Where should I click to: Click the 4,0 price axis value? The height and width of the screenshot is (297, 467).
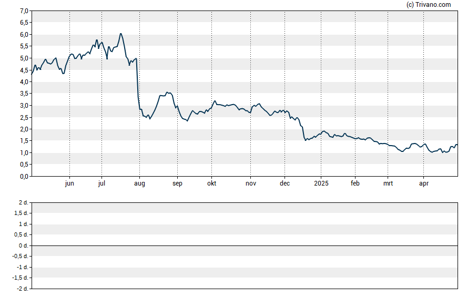point(24,82)
